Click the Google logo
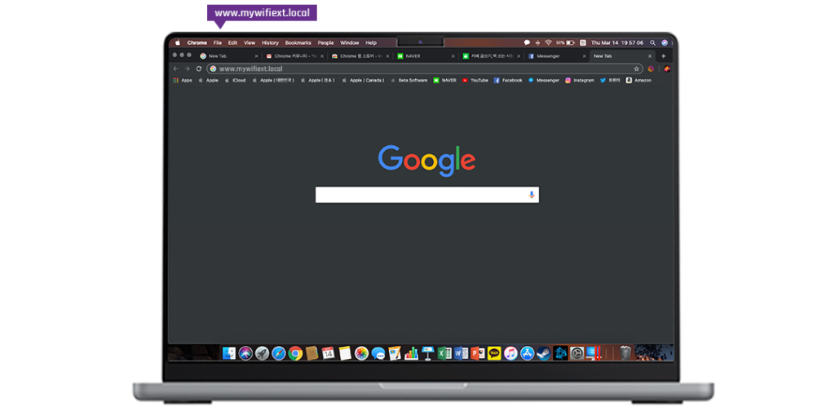The width and height of the screenshot is (835, 407). [426, 161]
